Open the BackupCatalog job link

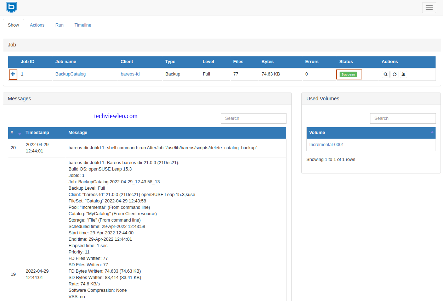pyautogui.click(x=70, y=74)
